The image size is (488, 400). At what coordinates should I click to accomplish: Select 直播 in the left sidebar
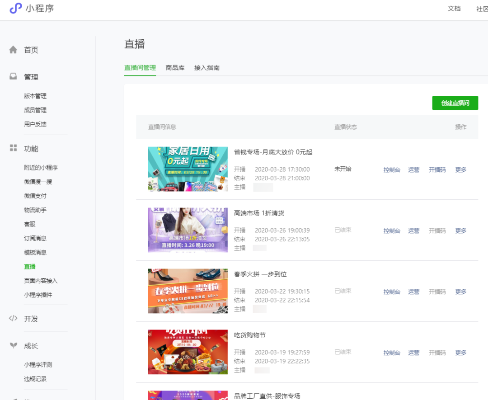click(x=29, y=266)
